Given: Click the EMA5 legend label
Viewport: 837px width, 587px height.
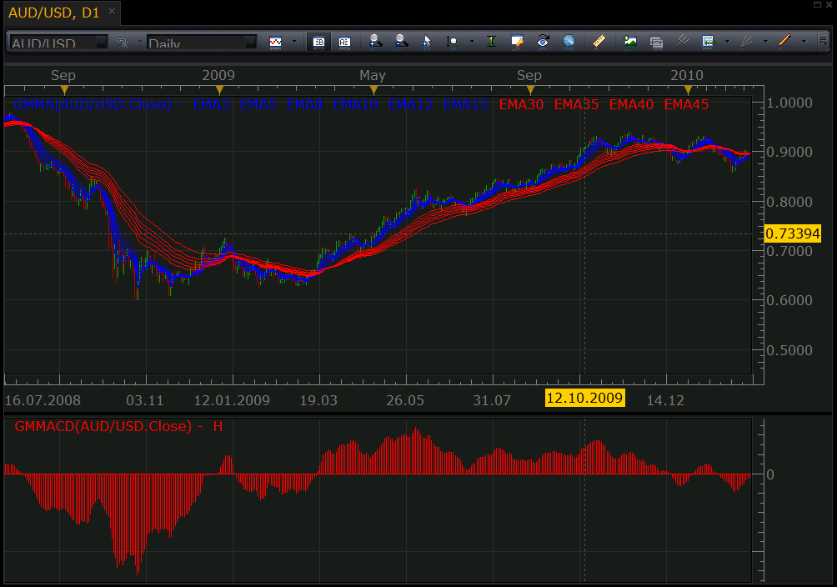Looking at the screenshot, I should coord(258,104).
